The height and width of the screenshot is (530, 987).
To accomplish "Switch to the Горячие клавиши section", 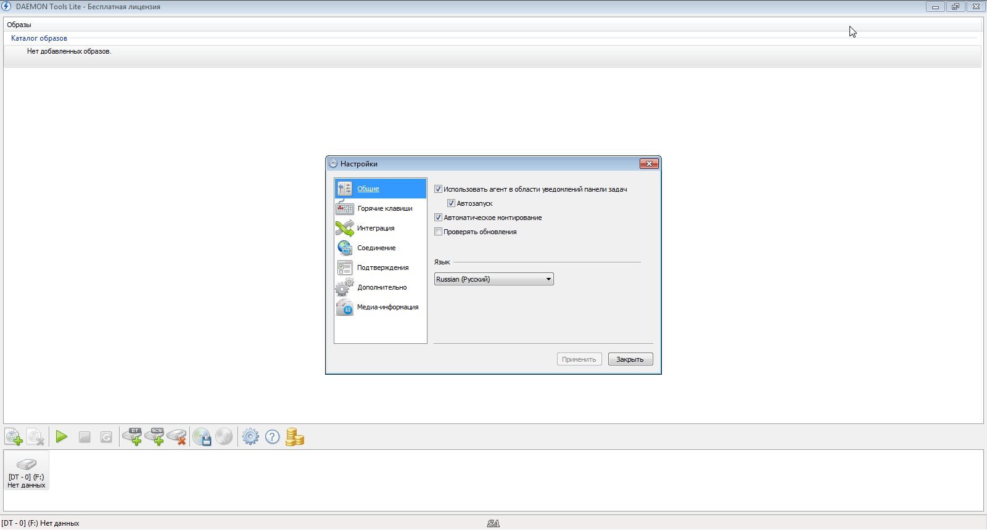I will pyautogui.click(x=384, y=208).
